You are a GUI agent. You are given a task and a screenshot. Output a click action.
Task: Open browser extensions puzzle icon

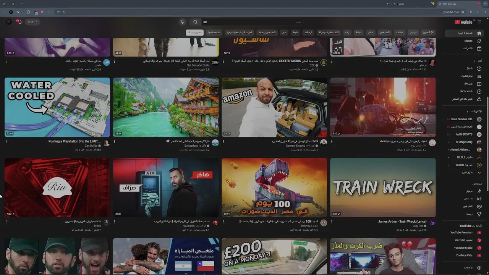tap(28, 12)
